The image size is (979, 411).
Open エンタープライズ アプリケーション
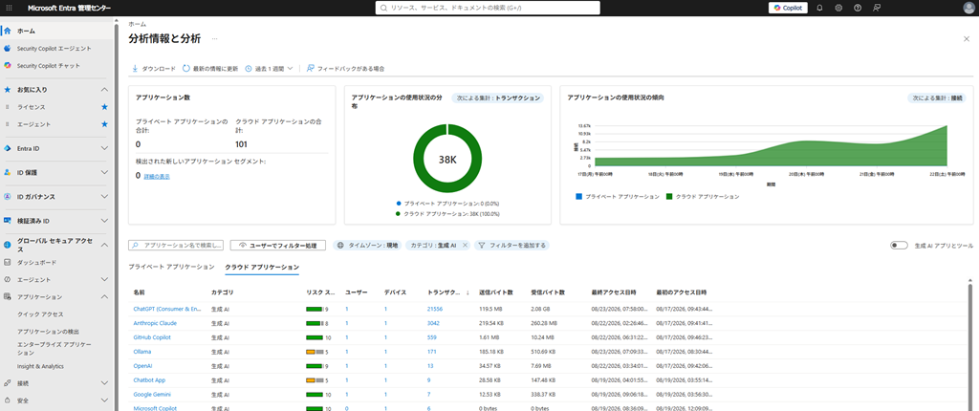click(x=54, y=349)
